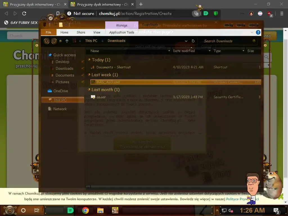Open the uBlock Origin extension icon
The height and width of the screenshot is (216, 288).
point(269,14)
